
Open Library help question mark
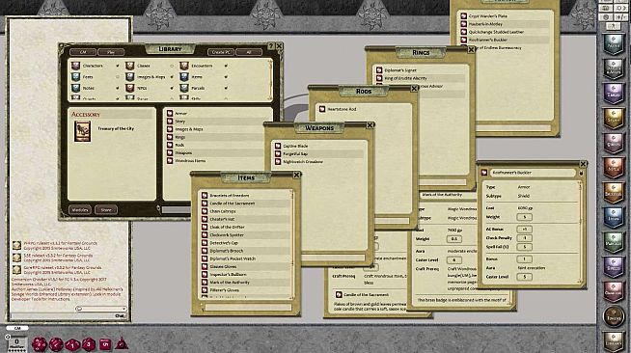pos(271,46)
